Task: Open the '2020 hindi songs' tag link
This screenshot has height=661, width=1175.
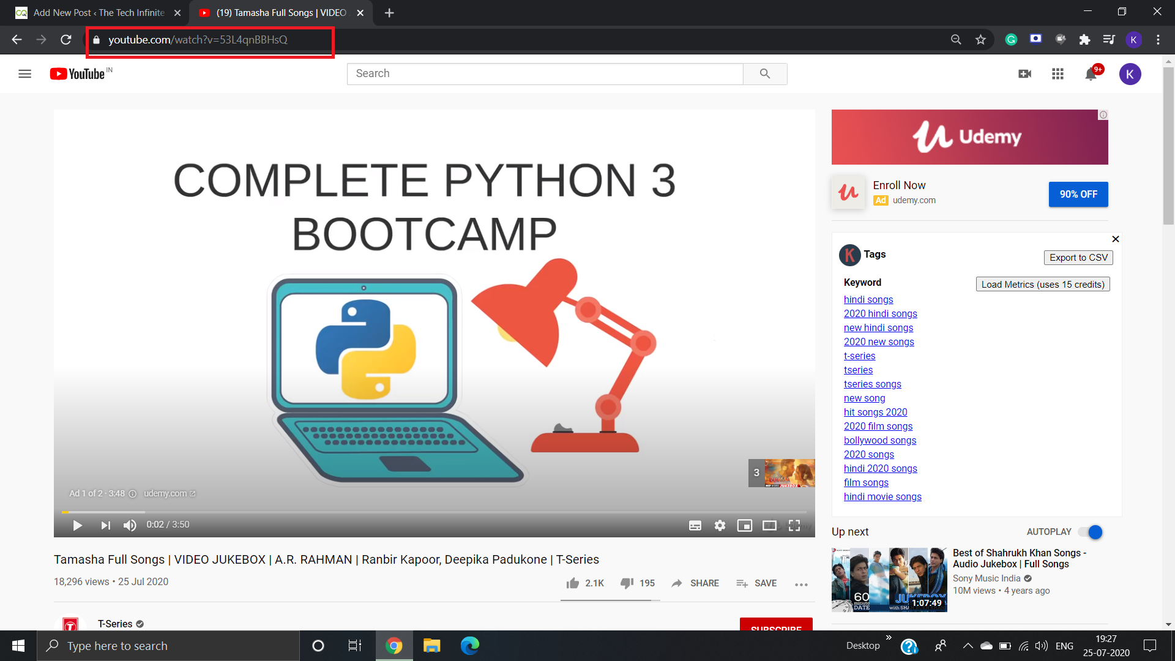Action: [880, 313]
